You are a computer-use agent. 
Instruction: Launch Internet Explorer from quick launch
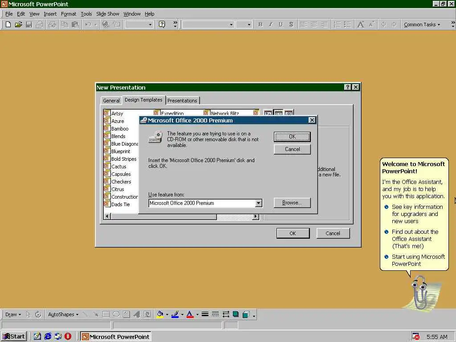point(48,337)
